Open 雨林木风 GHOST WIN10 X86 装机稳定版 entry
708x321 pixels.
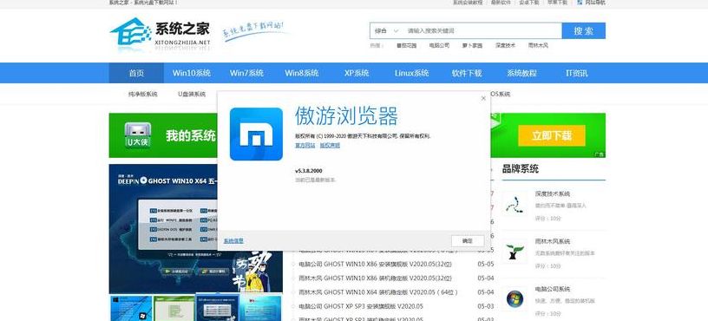(375, 278)
